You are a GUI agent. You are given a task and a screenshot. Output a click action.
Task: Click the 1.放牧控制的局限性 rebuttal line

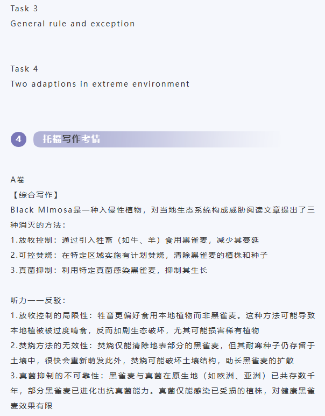(162, 315)
